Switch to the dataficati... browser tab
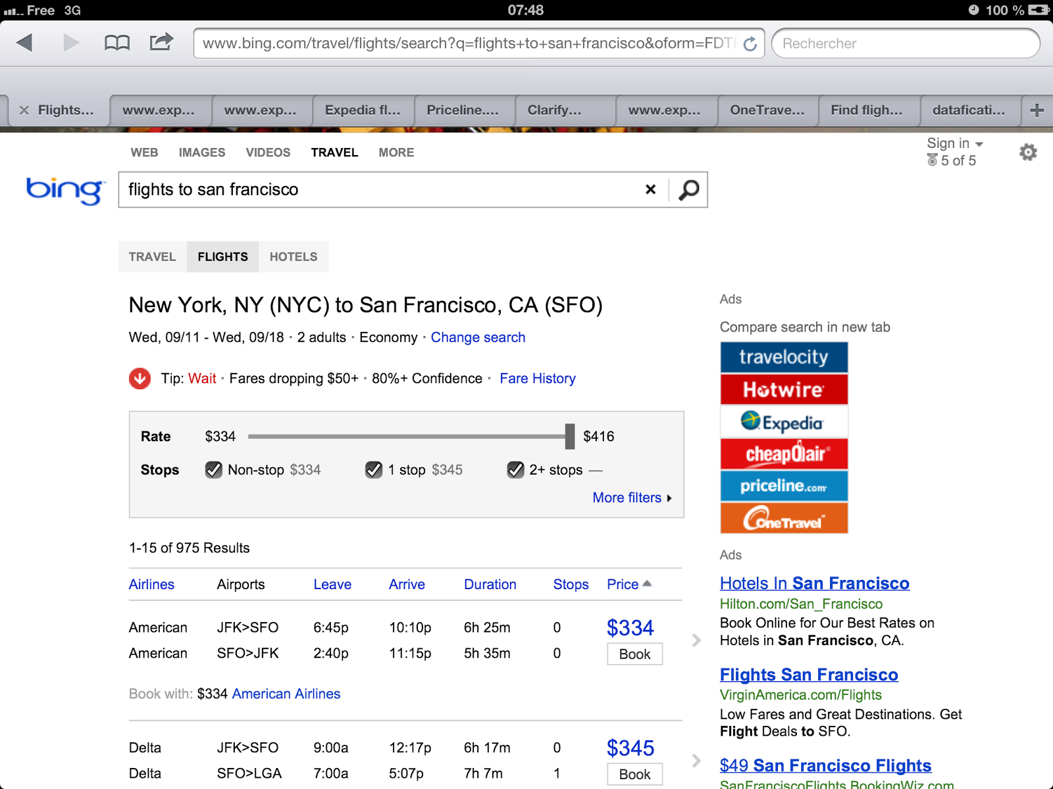Image resolution: width=1053 pixels, height=789 pixels. 969,110
